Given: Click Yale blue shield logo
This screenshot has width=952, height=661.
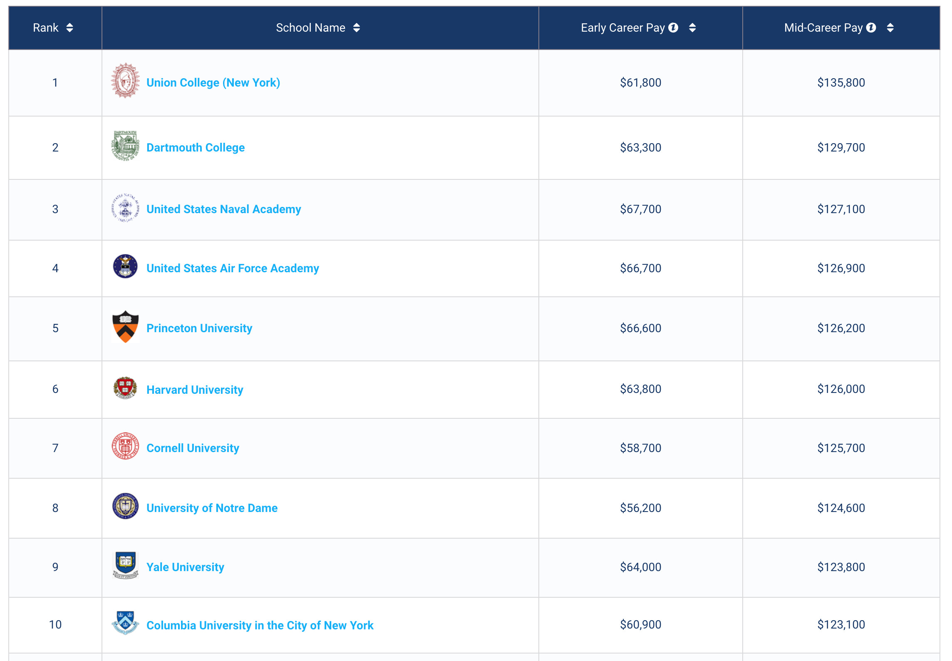Looking at the screenshot, I should (125, 565).
